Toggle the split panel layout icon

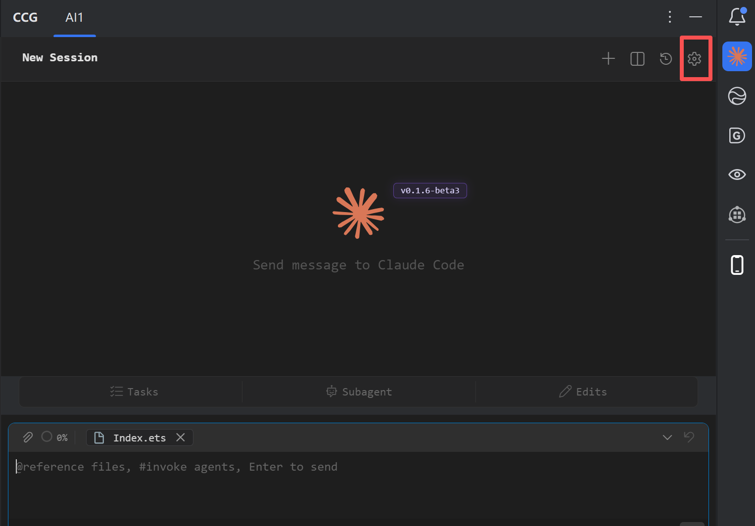click(637, 59)
